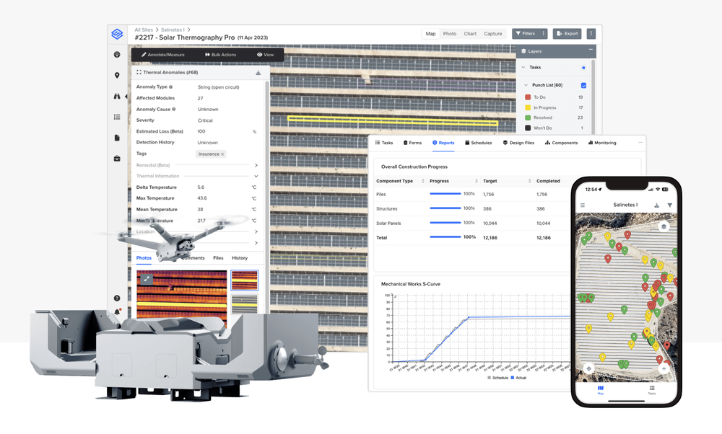This screenshot has height=434, width=722.
Task: Click the blue app logo icon
Action: (117, 34)
